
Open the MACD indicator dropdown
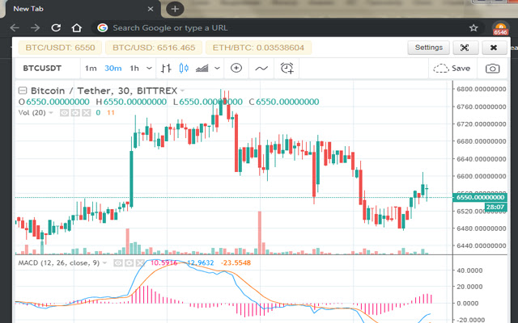click(x=104, y=262)
